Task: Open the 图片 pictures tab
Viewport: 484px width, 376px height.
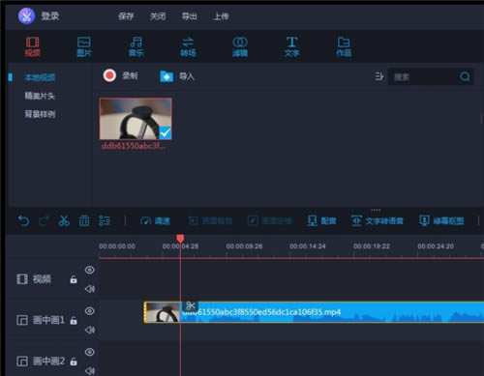Action: click(x=84, y=46)
